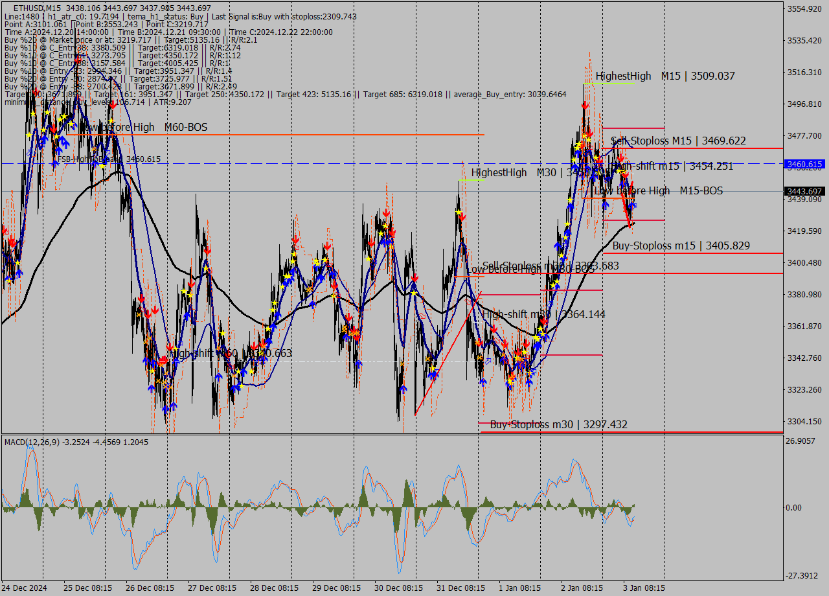Click the blue 3460.615 price tag on axis
Screen dimensions: 829x596
click(x=804, y=165)
